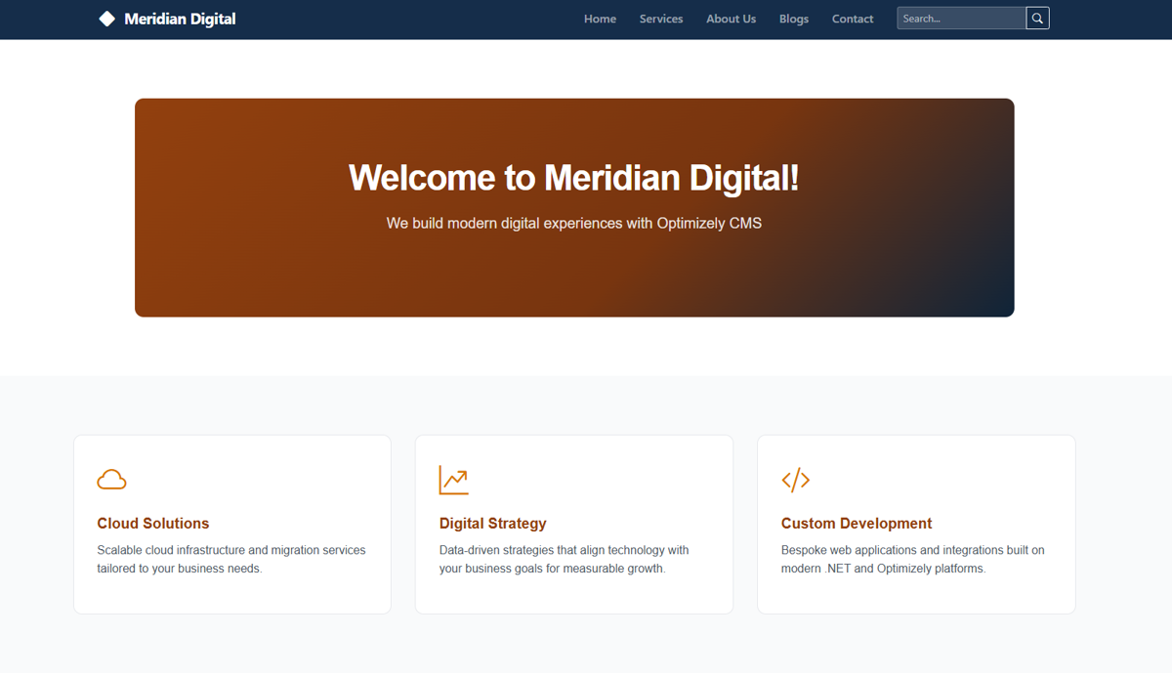This screenshot has height=678, width=1172.
Task: Click the code brackets icon on the Custom Development card
Action: [795, 480]
